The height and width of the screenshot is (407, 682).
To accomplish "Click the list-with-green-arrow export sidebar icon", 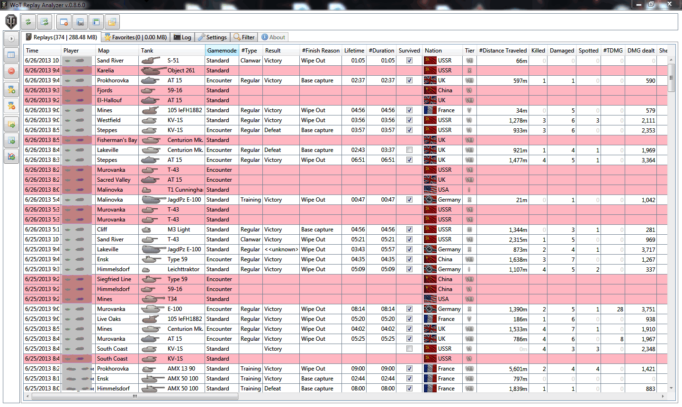I will [11, 141].
